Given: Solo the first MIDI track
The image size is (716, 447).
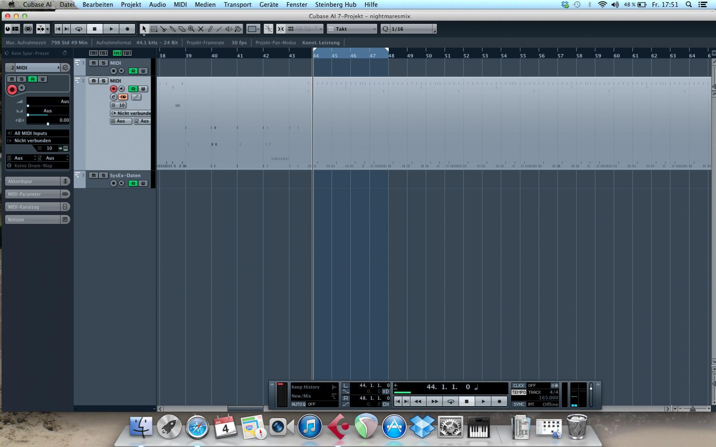Looking at the screenshot, I should (x=103, y=63).
